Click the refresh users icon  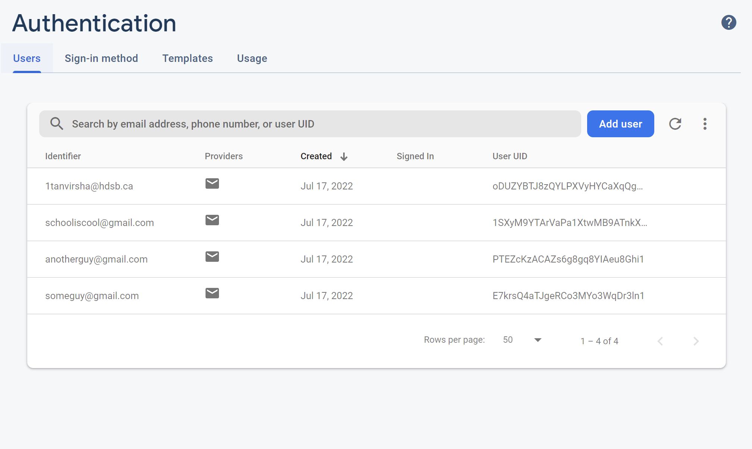point(675,124)
